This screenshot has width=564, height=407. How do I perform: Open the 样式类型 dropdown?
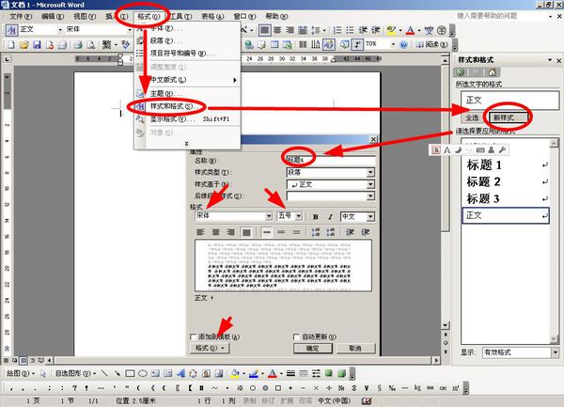pyautogui.click(x=370, y=173)
